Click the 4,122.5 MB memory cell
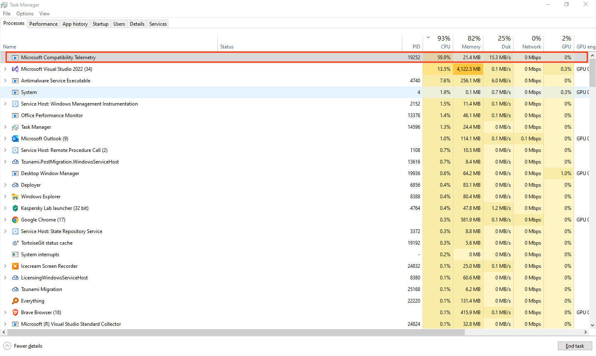Viewport: 596px width, 356px height. (468, 69)
